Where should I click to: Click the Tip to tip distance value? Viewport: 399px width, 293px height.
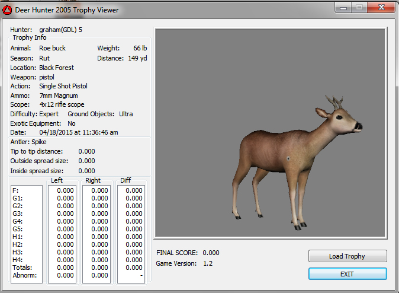point(86,151)
